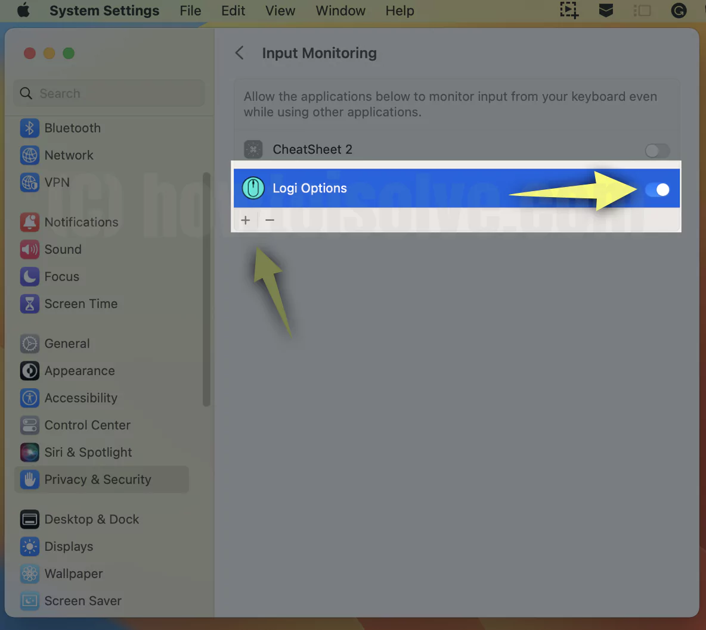
Task: Click the Siri & Spotlight label
Action: [x=88, y=453]
